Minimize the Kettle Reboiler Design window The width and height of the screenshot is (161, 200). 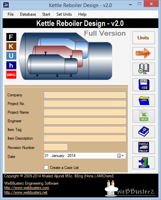tap(130, 4)
